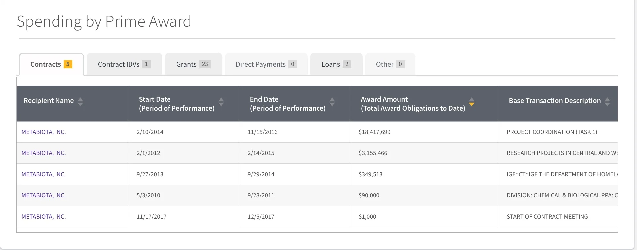Select the end date 11/15/2016 cell
Image resolution: width=637 pixels, height=250 pixels.
294,132
